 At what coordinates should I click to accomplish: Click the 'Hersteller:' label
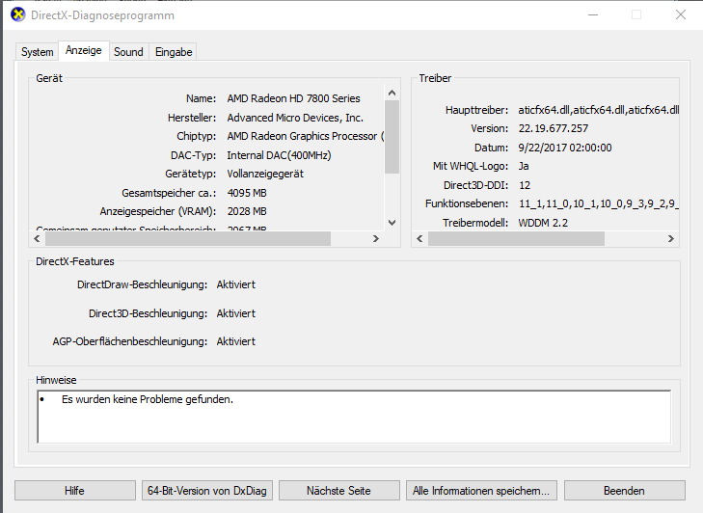click(x=192, y=118)
